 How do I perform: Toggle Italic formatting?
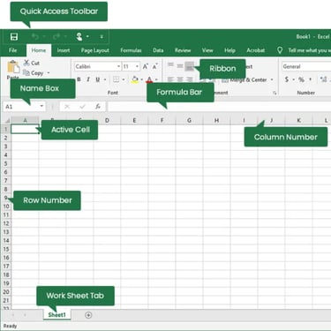[x=88, y=79]
